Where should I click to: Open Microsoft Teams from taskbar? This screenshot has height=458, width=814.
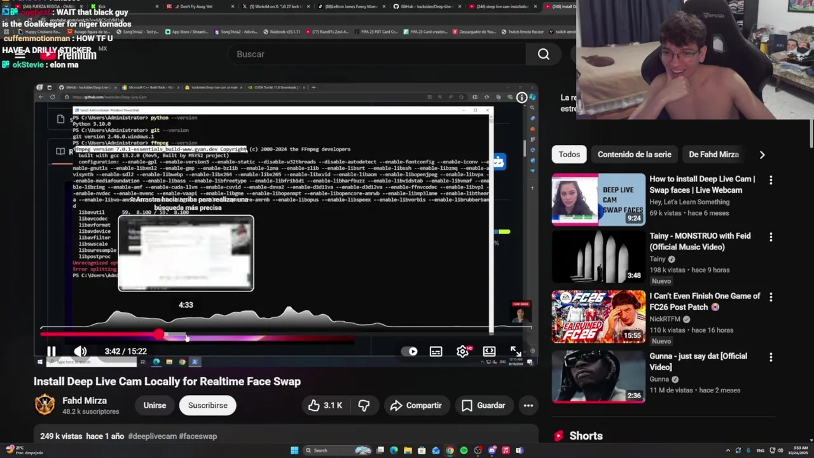pos(520,450)
